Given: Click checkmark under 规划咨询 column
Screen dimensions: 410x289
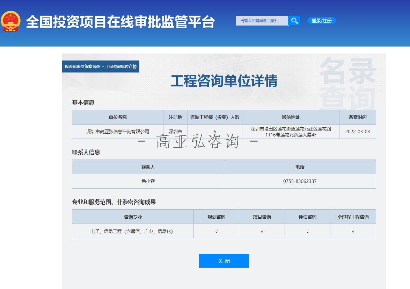Looking at the screenshot, I should tap(216, 231).
